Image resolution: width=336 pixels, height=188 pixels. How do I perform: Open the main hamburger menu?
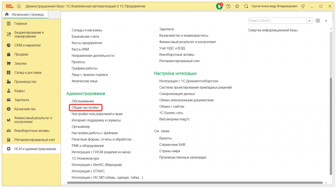point(19,6)
